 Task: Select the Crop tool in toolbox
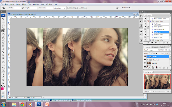click(x=3, y=31)
